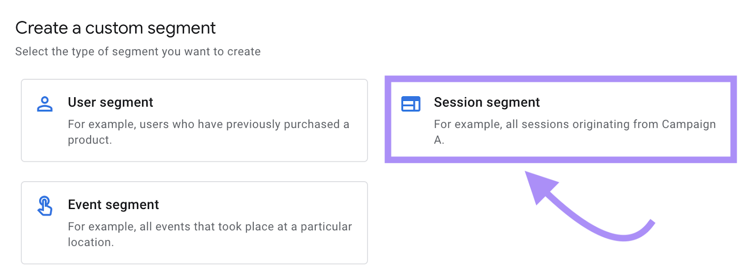Click the Create a custom segment heading

tap(115, 28)
